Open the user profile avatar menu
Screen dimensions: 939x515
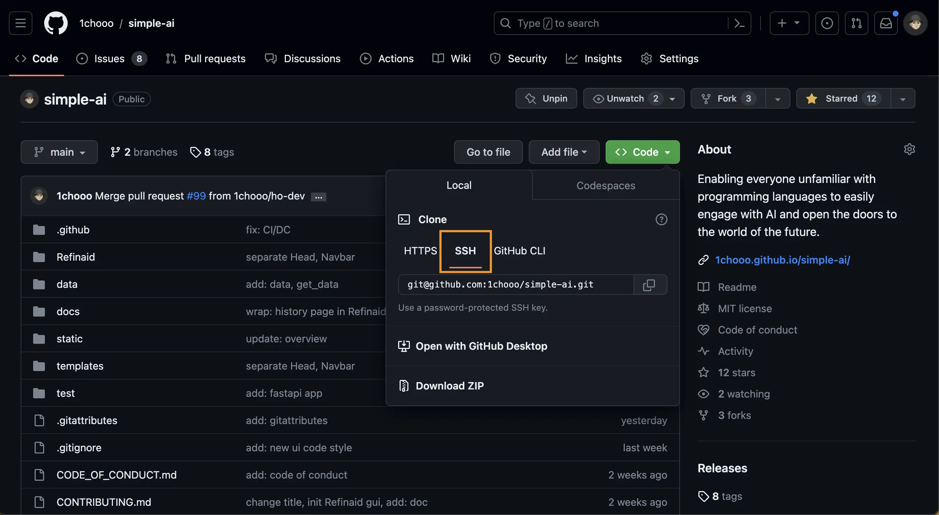pyautogui.click(x=915, y=23)
